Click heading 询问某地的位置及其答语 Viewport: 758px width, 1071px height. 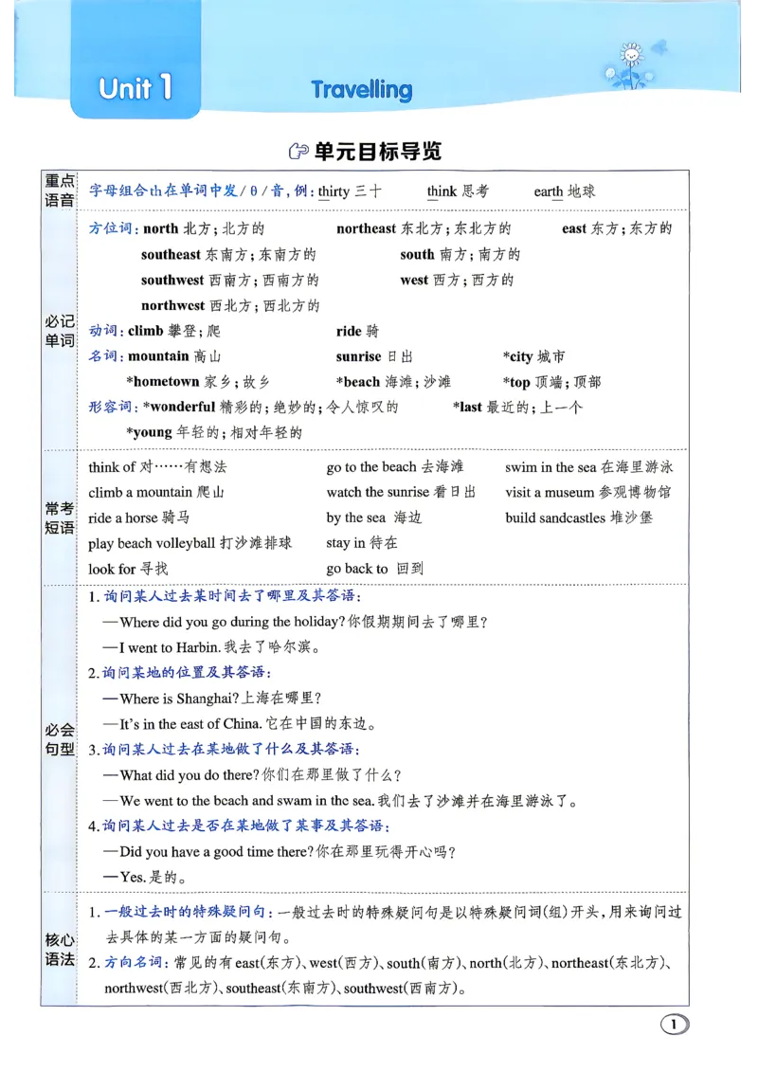click(x=187, y=673)
